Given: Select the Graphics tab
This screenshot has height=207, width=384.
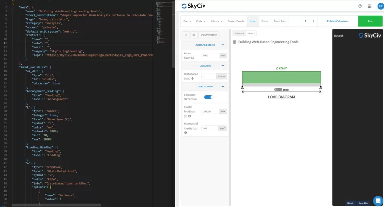Looking at the screenshot, I should point(239,33).
